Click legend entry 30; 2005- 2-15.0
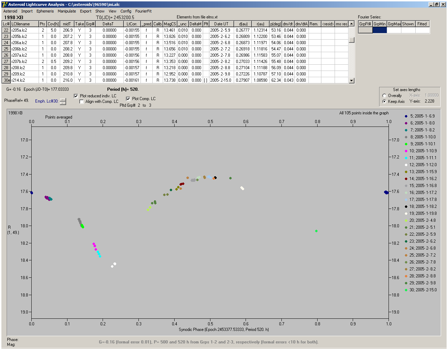448x349 pixels. (421, 290)
